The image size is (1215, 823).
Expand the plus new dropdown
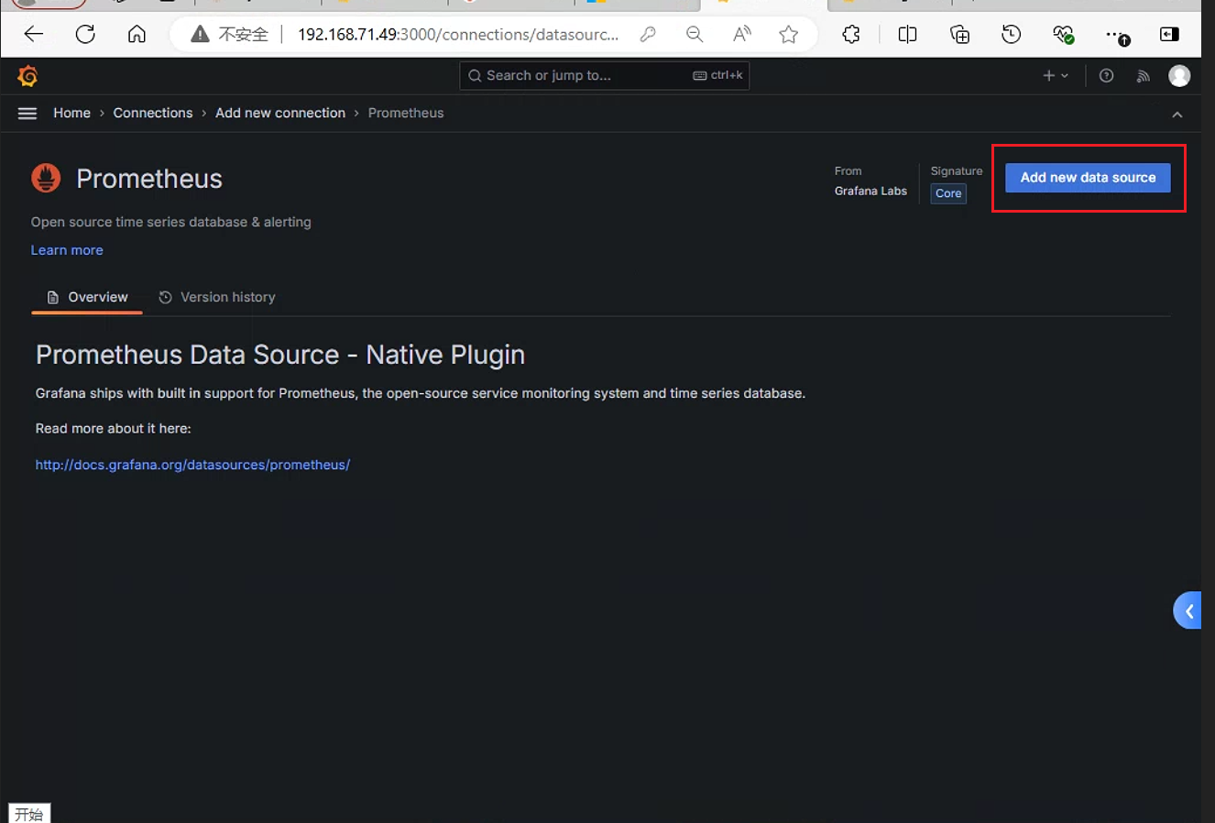pyautogui.click(x=1056, y=76)
